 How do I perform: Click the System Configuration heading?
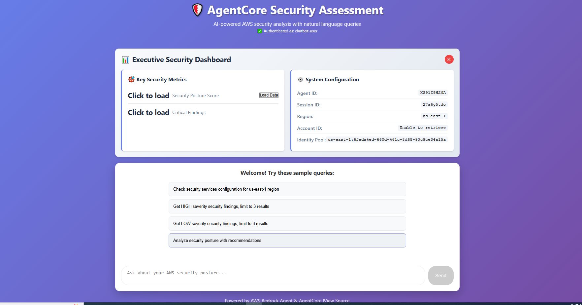tap(332, 80)
